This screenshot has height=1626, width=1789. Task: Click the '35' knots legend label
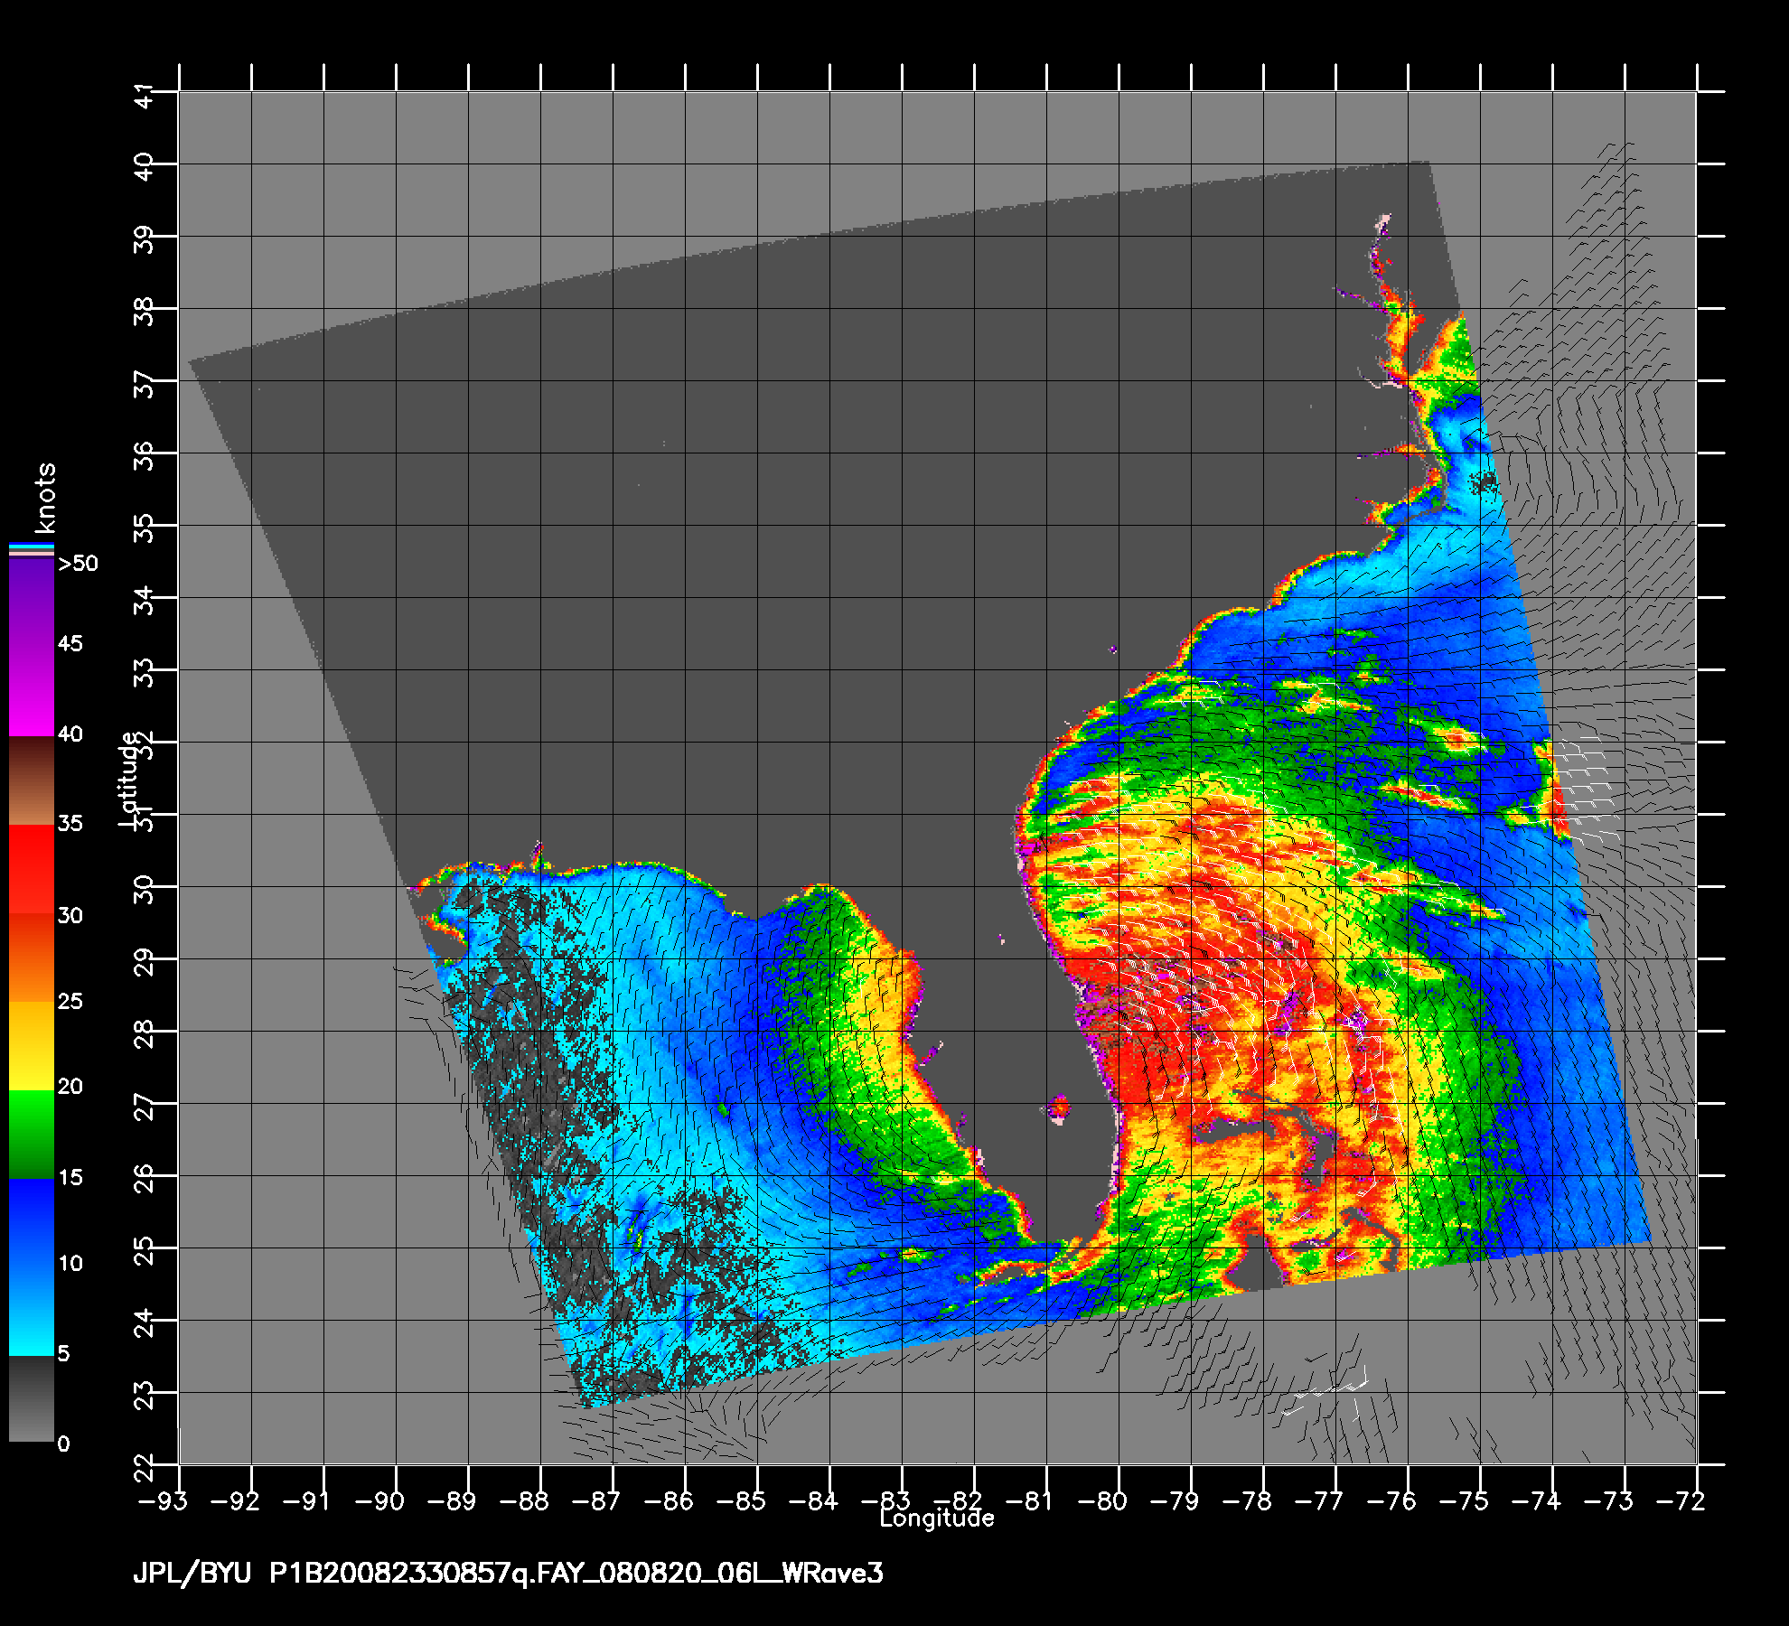point(70,823)
